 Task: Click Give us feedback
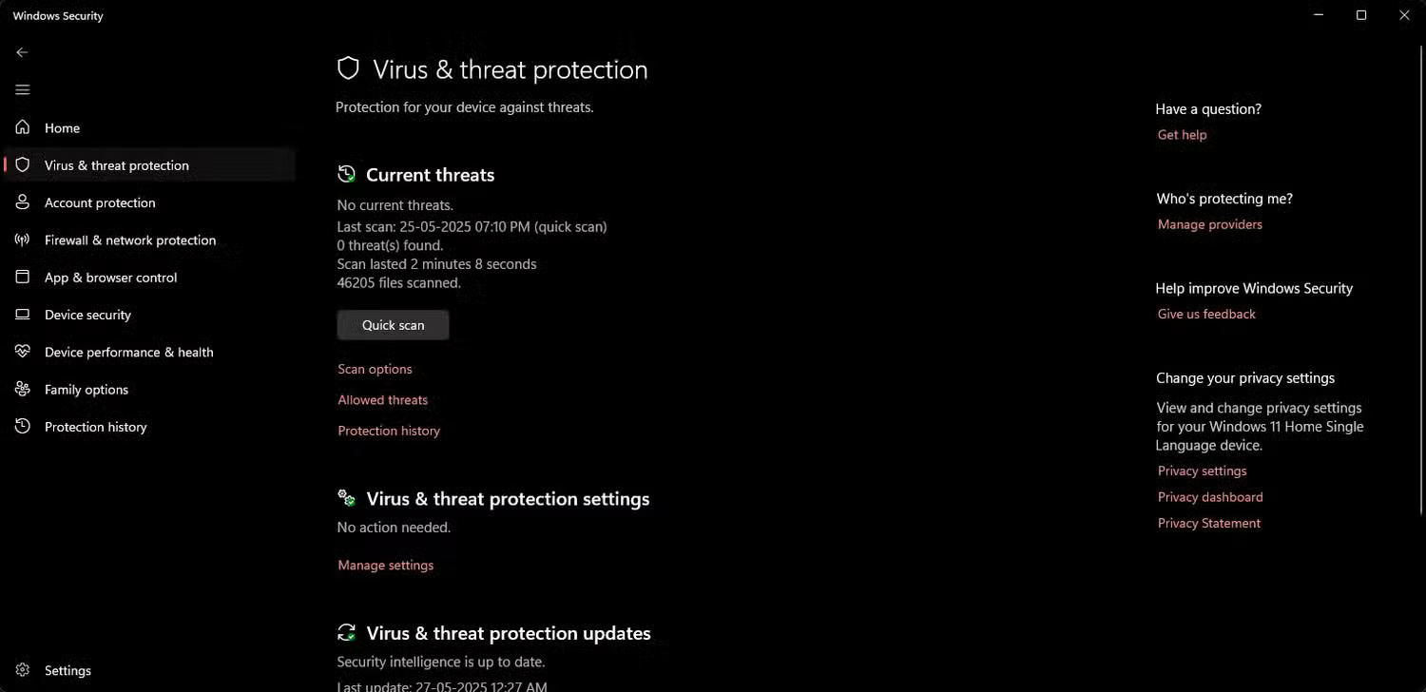[1205, 314]
